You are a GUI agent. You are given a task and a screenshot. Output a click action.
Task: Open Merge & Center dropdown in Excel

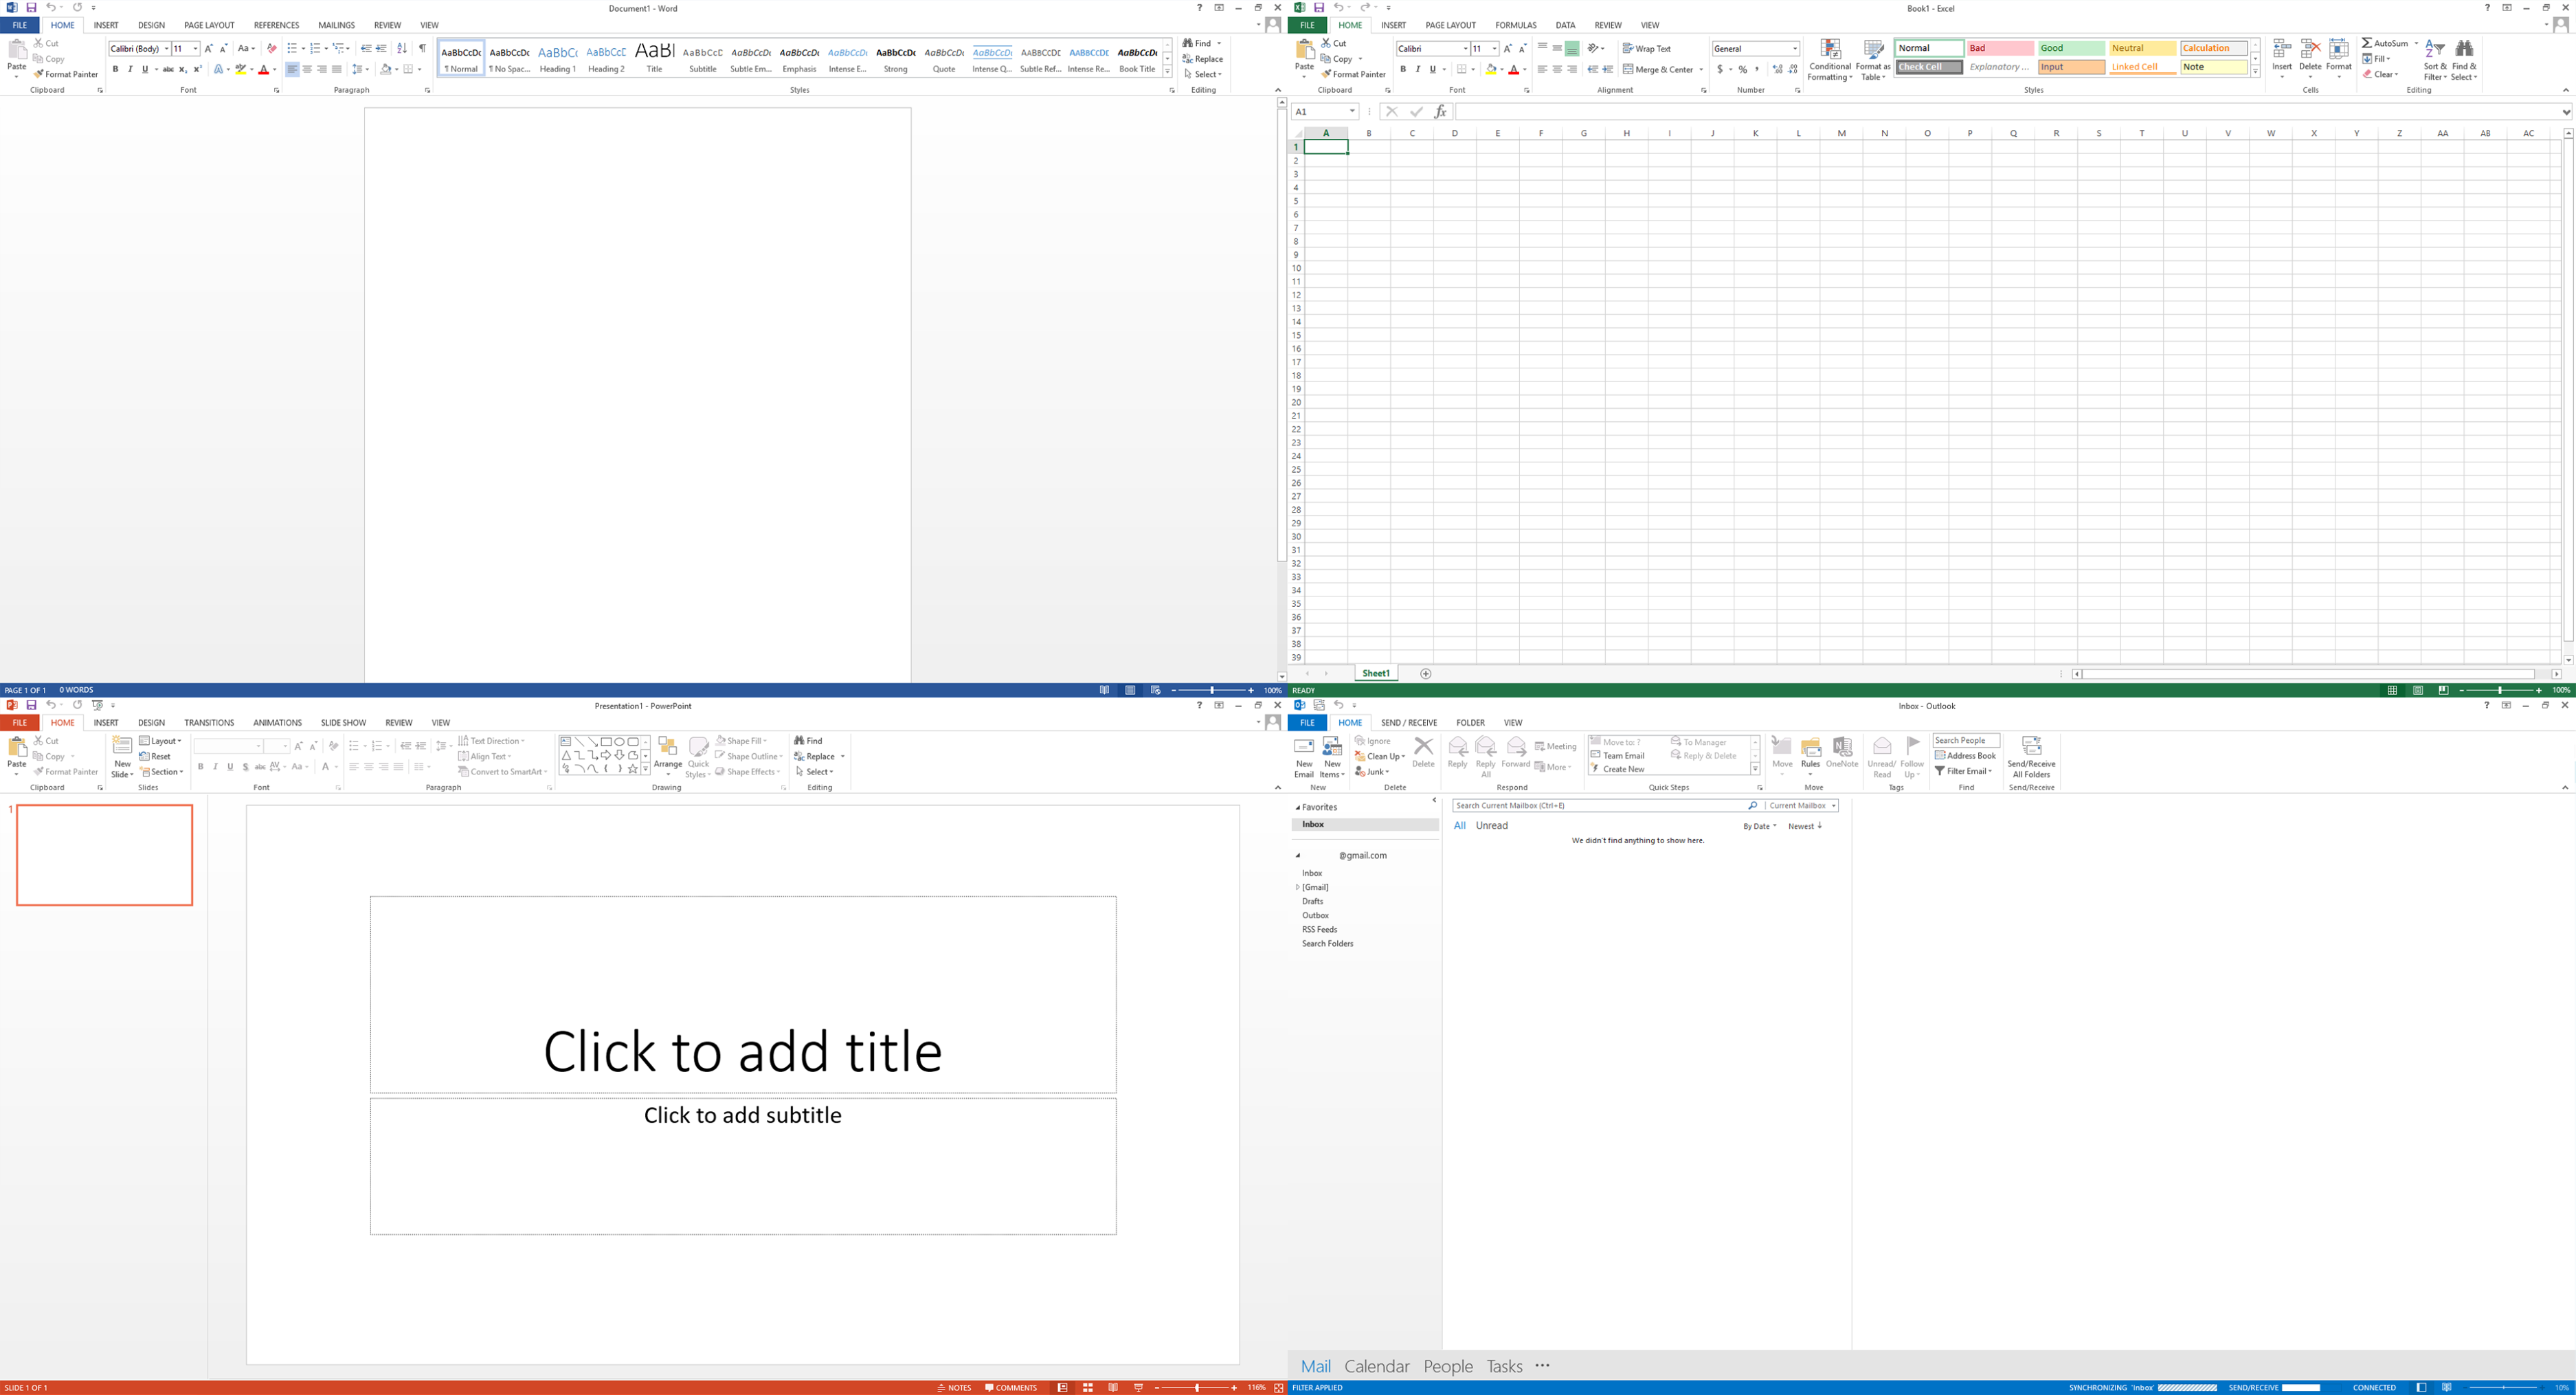click(x=1700, y=70)
